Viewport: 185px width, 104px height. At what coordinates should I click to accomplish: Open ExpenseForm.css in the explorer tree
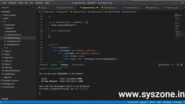14,35
